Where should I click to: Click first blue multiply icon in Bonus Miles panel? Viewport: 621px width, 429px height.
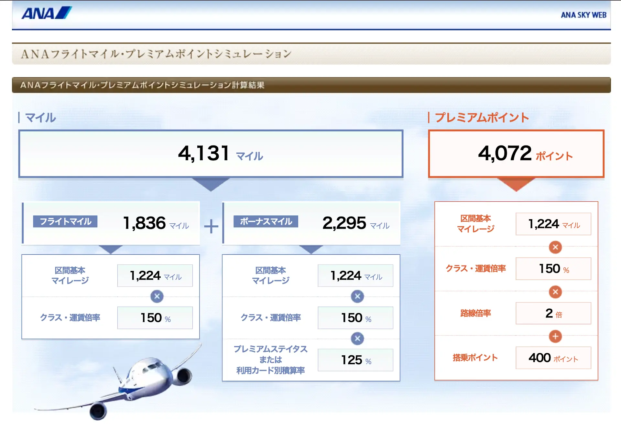click(x=357, y=296)
